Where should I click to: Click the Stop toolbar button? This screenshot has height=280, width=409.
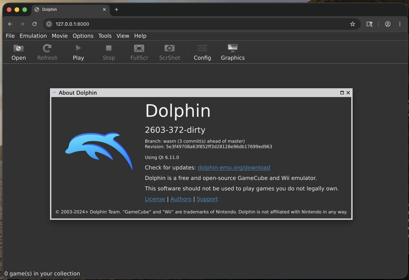pyautogui.click(x=109, y=52)
